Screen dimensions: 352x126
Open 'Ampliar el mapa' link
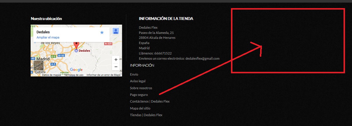[x=48, y=37]
